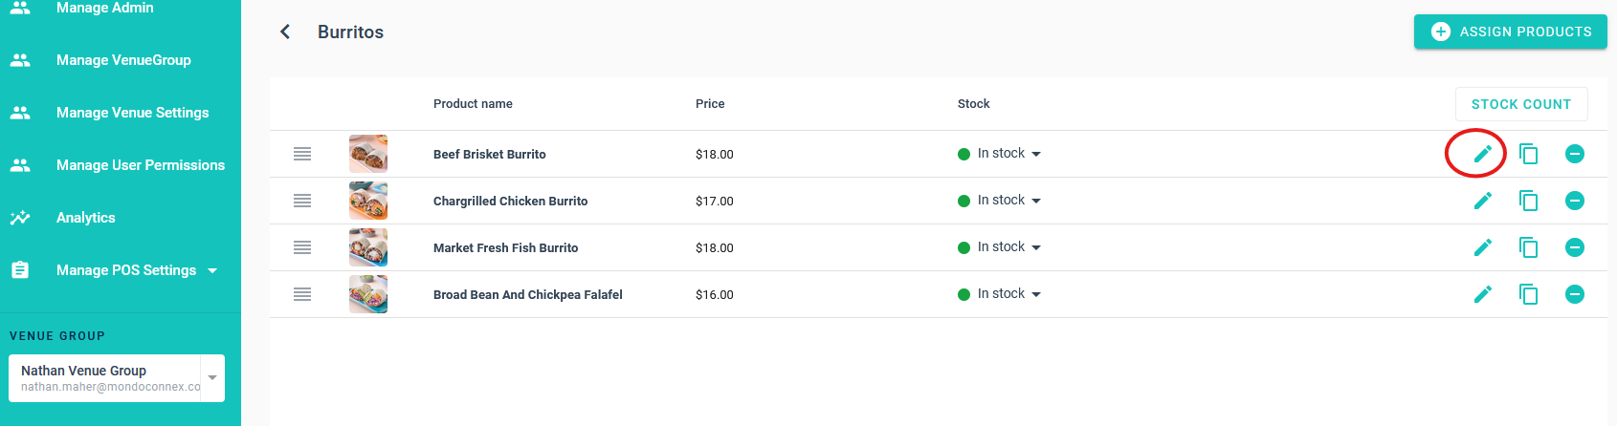Click the Assign Products button

[1510, 32]
